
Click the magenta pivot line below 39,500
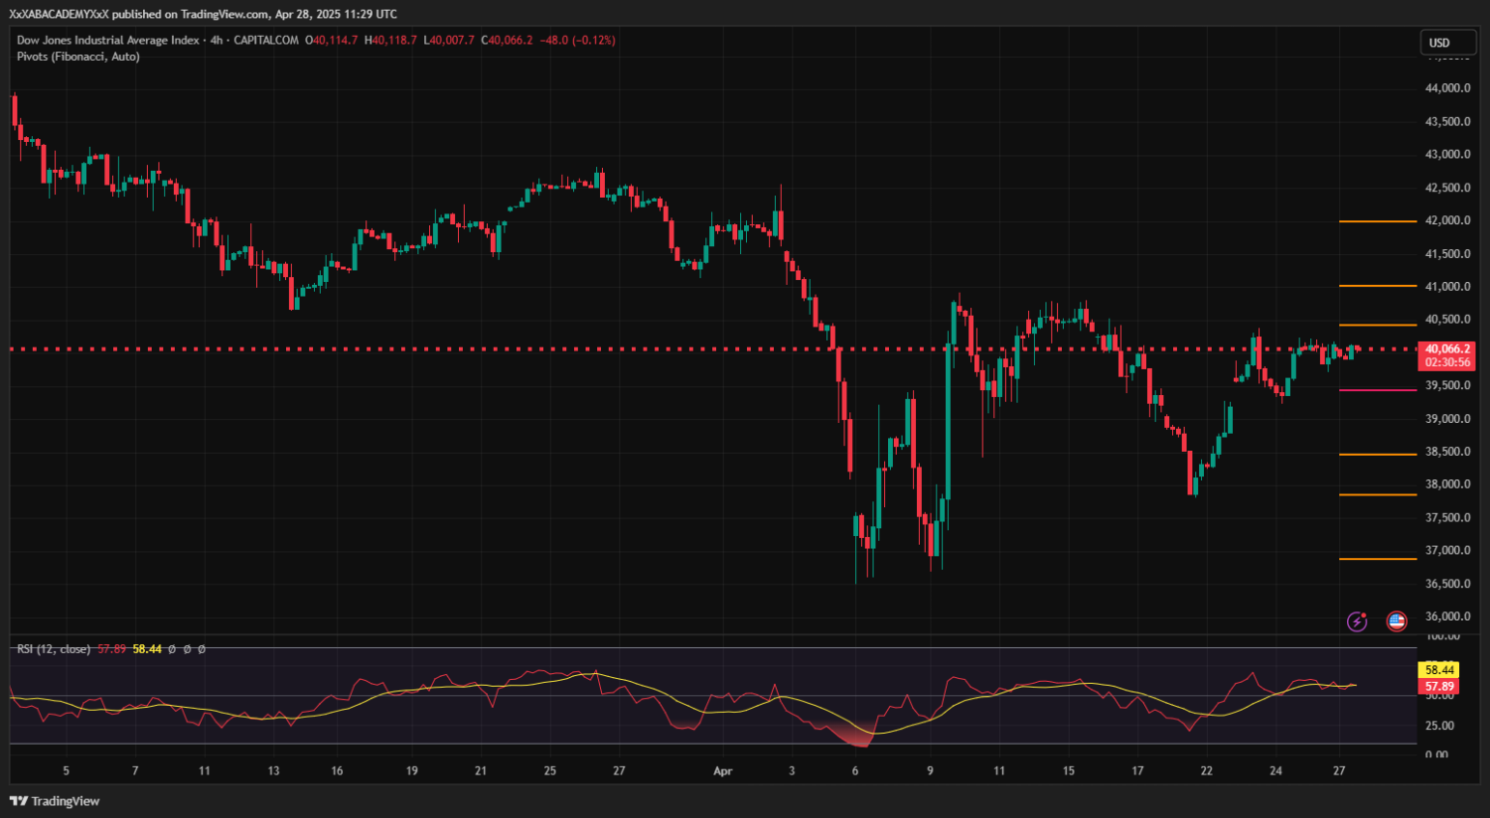point(1378,390)
